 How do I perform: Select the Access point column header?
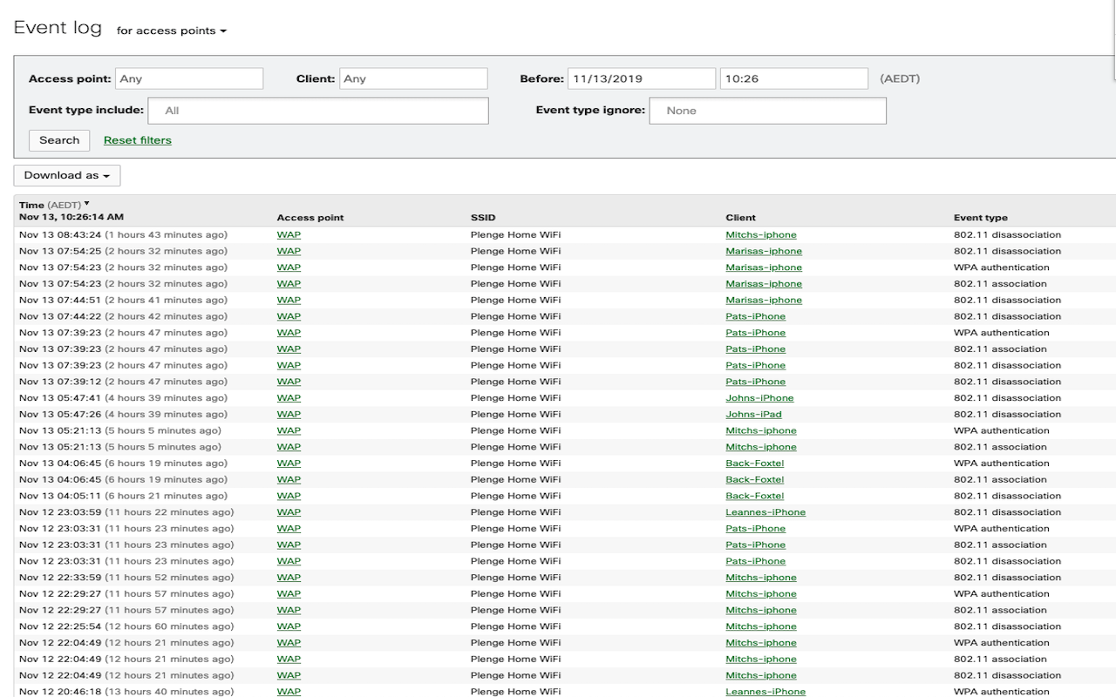pos(310,218)
